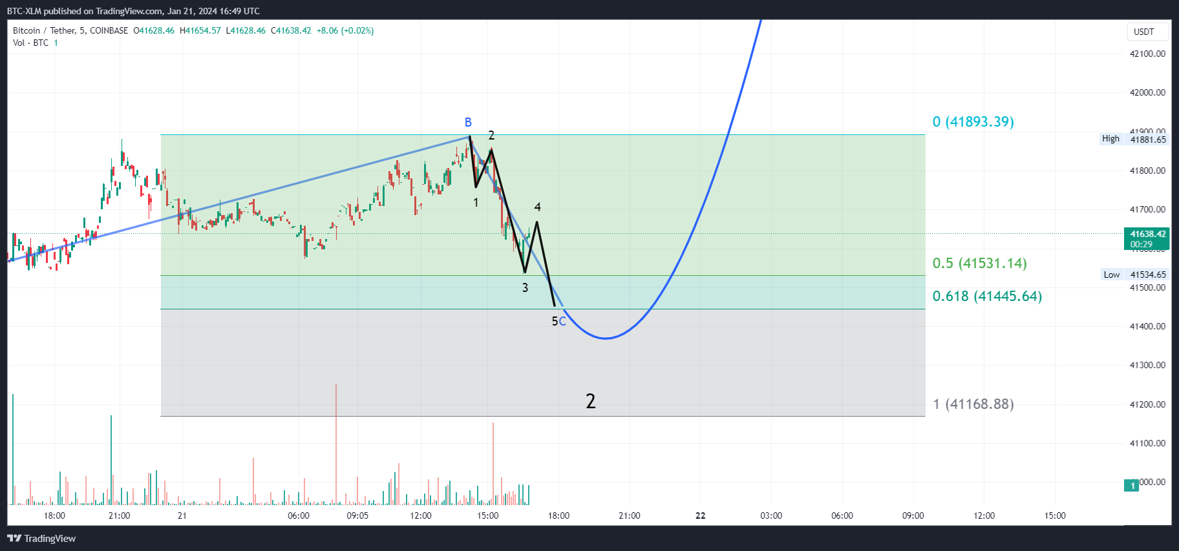Click the current price tag 41638.42
Viewport: 1179px width, 551px height.
click(1147, 238)
